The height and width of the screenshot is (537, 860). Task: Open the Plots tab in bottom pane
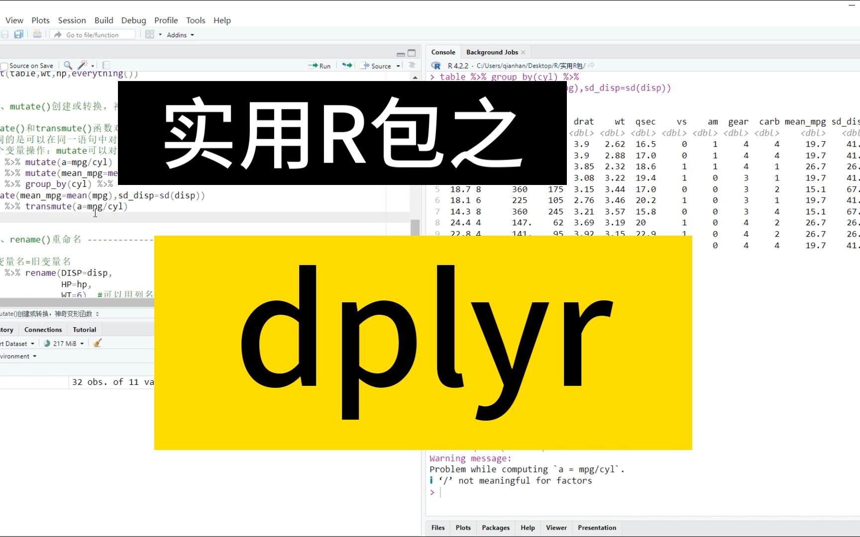[463, 528]
